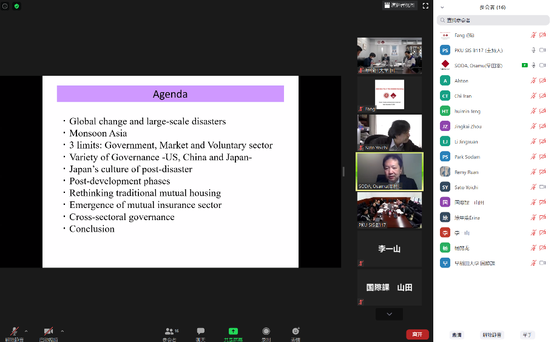Screen dimensions: 551x342
Task: Click the participant search field
Action: (493, 20)
